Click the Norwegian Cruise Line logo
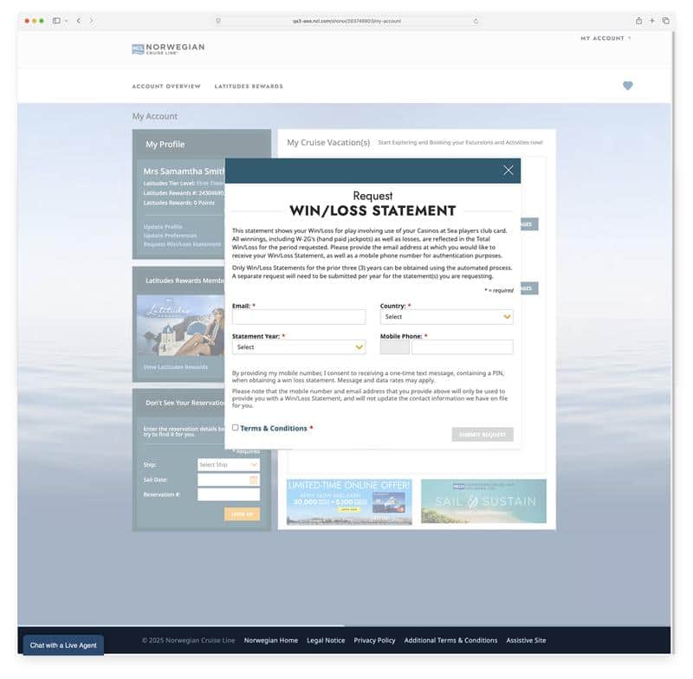Image resolution: width=693 pixels, height=679 pixels. click(168, 48)
